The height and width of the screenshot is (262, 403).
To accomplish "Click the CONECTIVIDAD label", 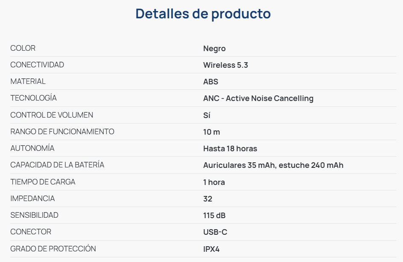I will (37, 65).
